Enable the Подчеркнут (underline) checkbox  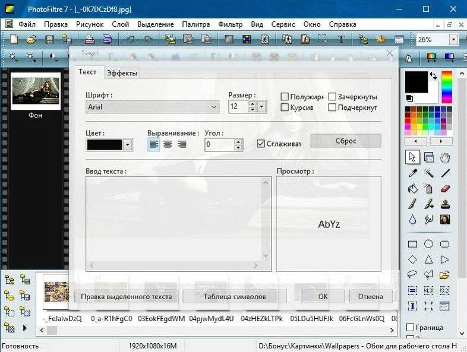pyautogui.click(x=332, y=107)
